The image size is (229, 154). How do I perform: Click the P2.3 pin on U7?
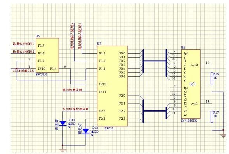[x=122, y=119]
